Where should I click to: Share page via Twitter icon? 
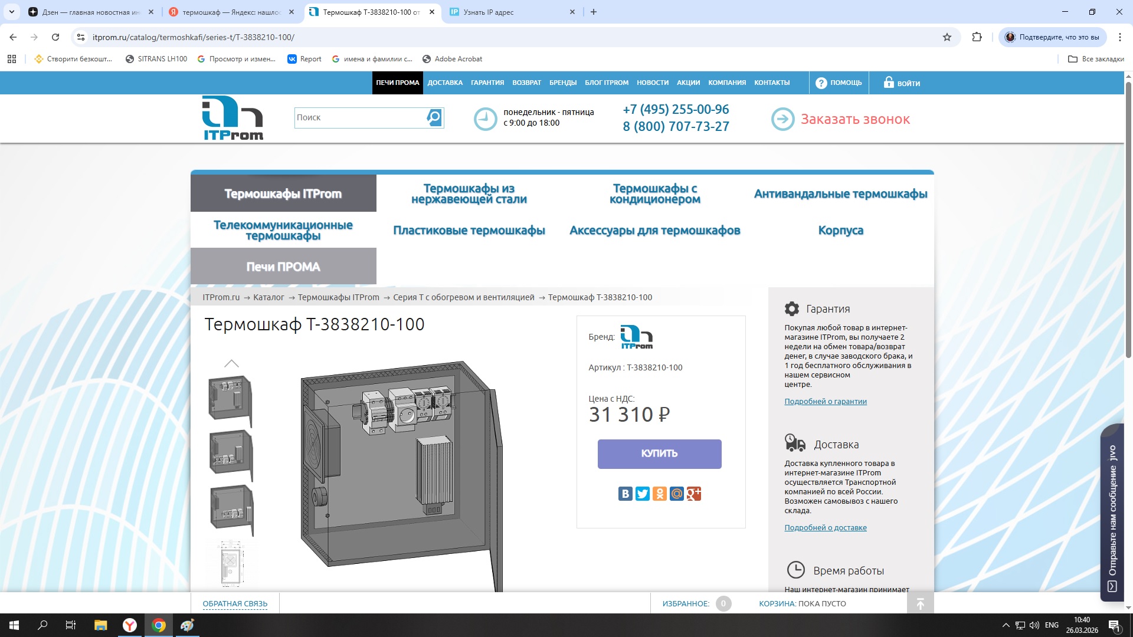642,494
